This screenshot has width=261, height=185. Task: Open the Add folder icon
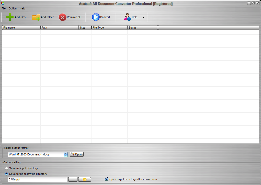coord(36,17)
